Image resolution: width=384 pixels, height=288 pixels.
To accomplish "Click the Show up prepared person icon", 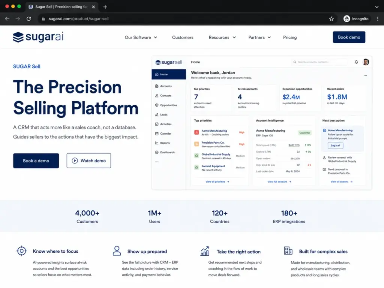I will [117, 251].
